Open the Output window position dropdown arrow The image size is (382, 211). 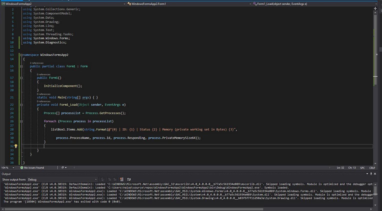(367, 174)
